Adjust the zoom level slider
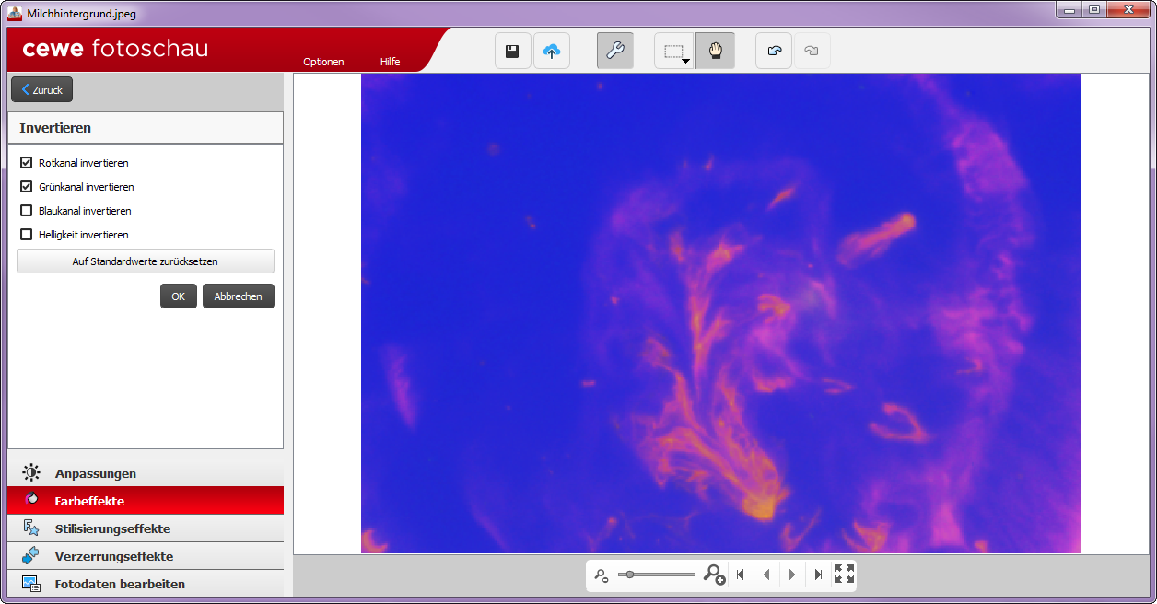Viewport: 1157px width, 604px height. pyautogui.click(x=656, y=575)
